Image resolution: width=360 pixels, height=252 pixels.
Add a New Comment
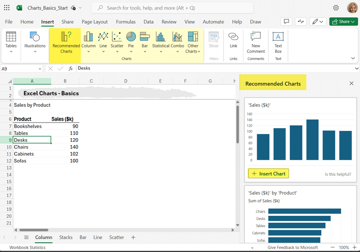pos(256,42)
